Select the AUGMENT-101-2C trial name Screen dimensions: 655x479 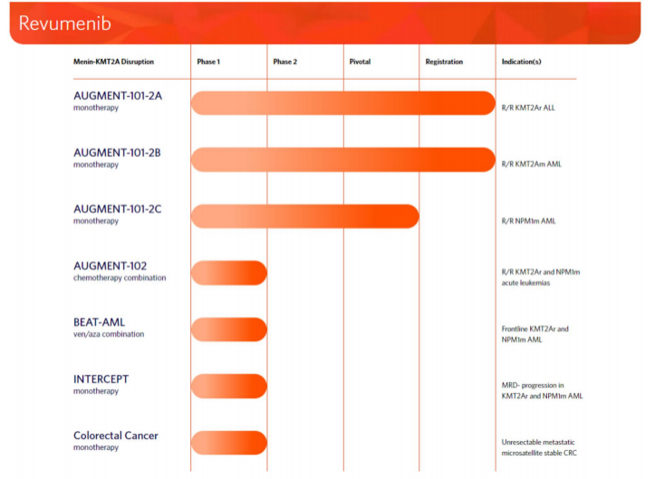coord(118,209)
